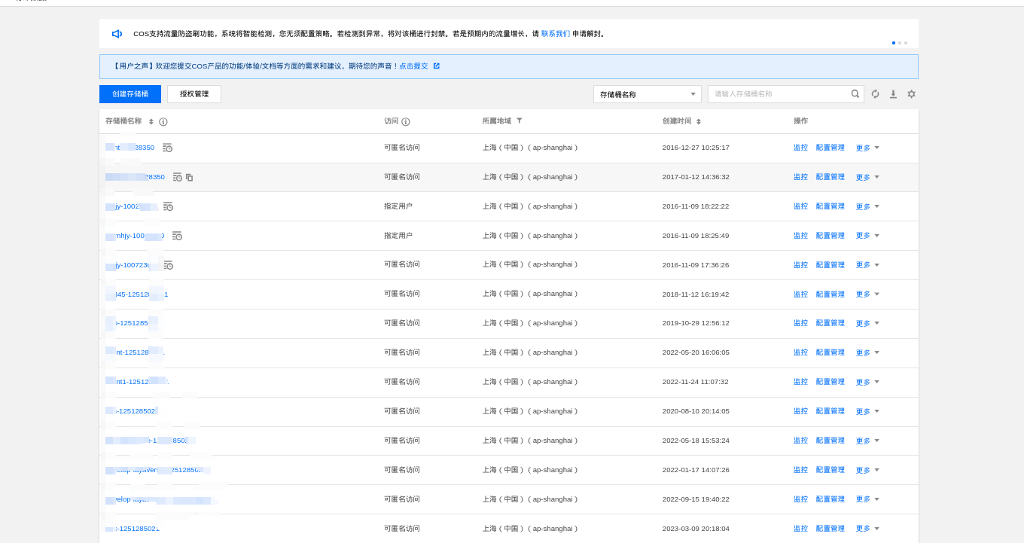Select creation time 2022-11-24 11:07:32

696,382
